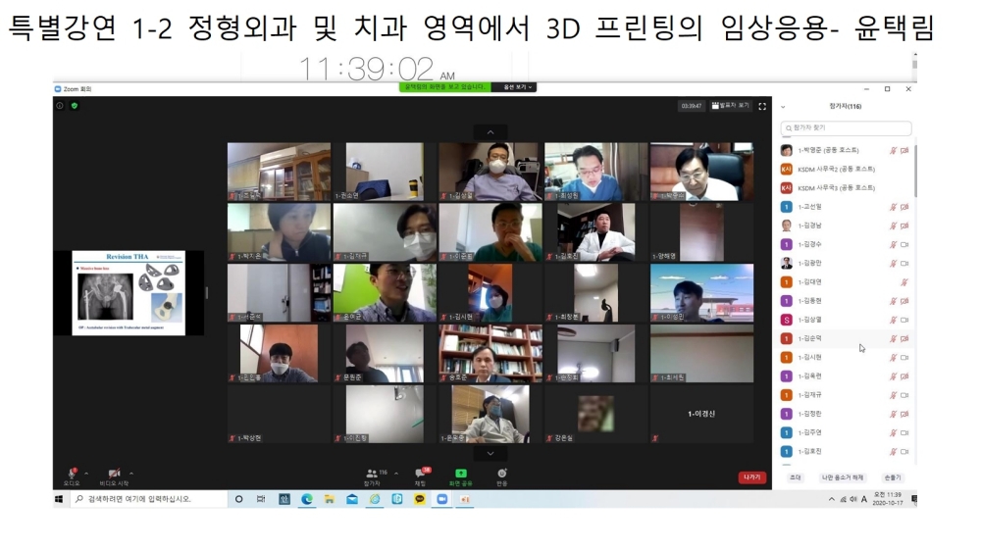
Task: Switch layout with 발표자 보기 speaker view
Action: pos(731,106)
